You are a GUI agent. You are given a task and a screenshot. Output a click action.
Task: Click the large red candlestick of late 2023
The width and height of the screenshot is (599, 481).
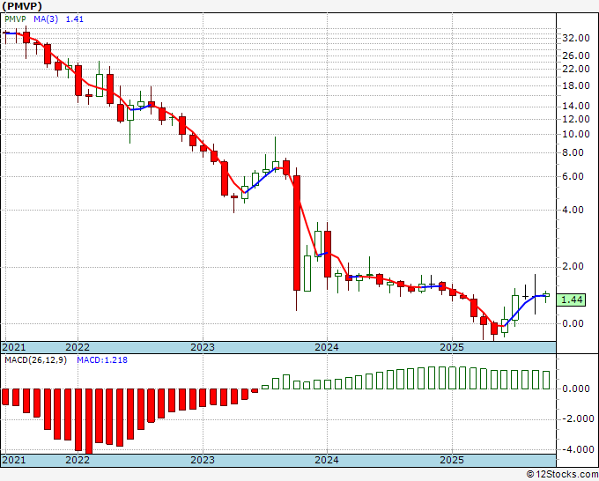[297, 233]
